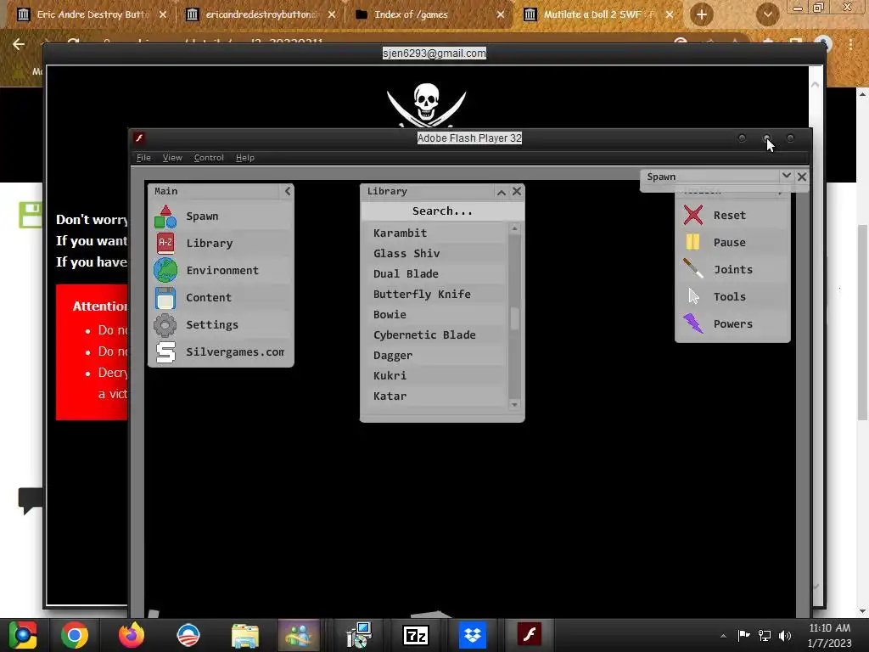The width and height of the screenshot is (869, 652).
Task: Open Settings gear icon in Main panel
Action: (165, 325)
